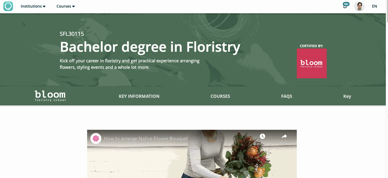
Task: Click the teal app logo in the top left
Action: [x=8, y=6]
